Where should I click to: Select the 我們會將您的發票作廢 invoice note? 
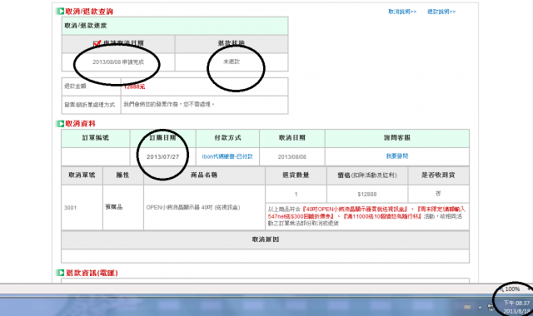169,105
